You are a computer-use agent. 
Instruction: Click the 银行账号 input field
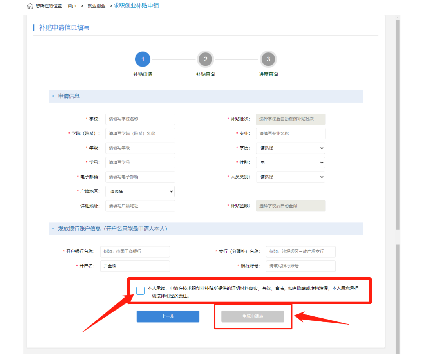click(300, 266)
